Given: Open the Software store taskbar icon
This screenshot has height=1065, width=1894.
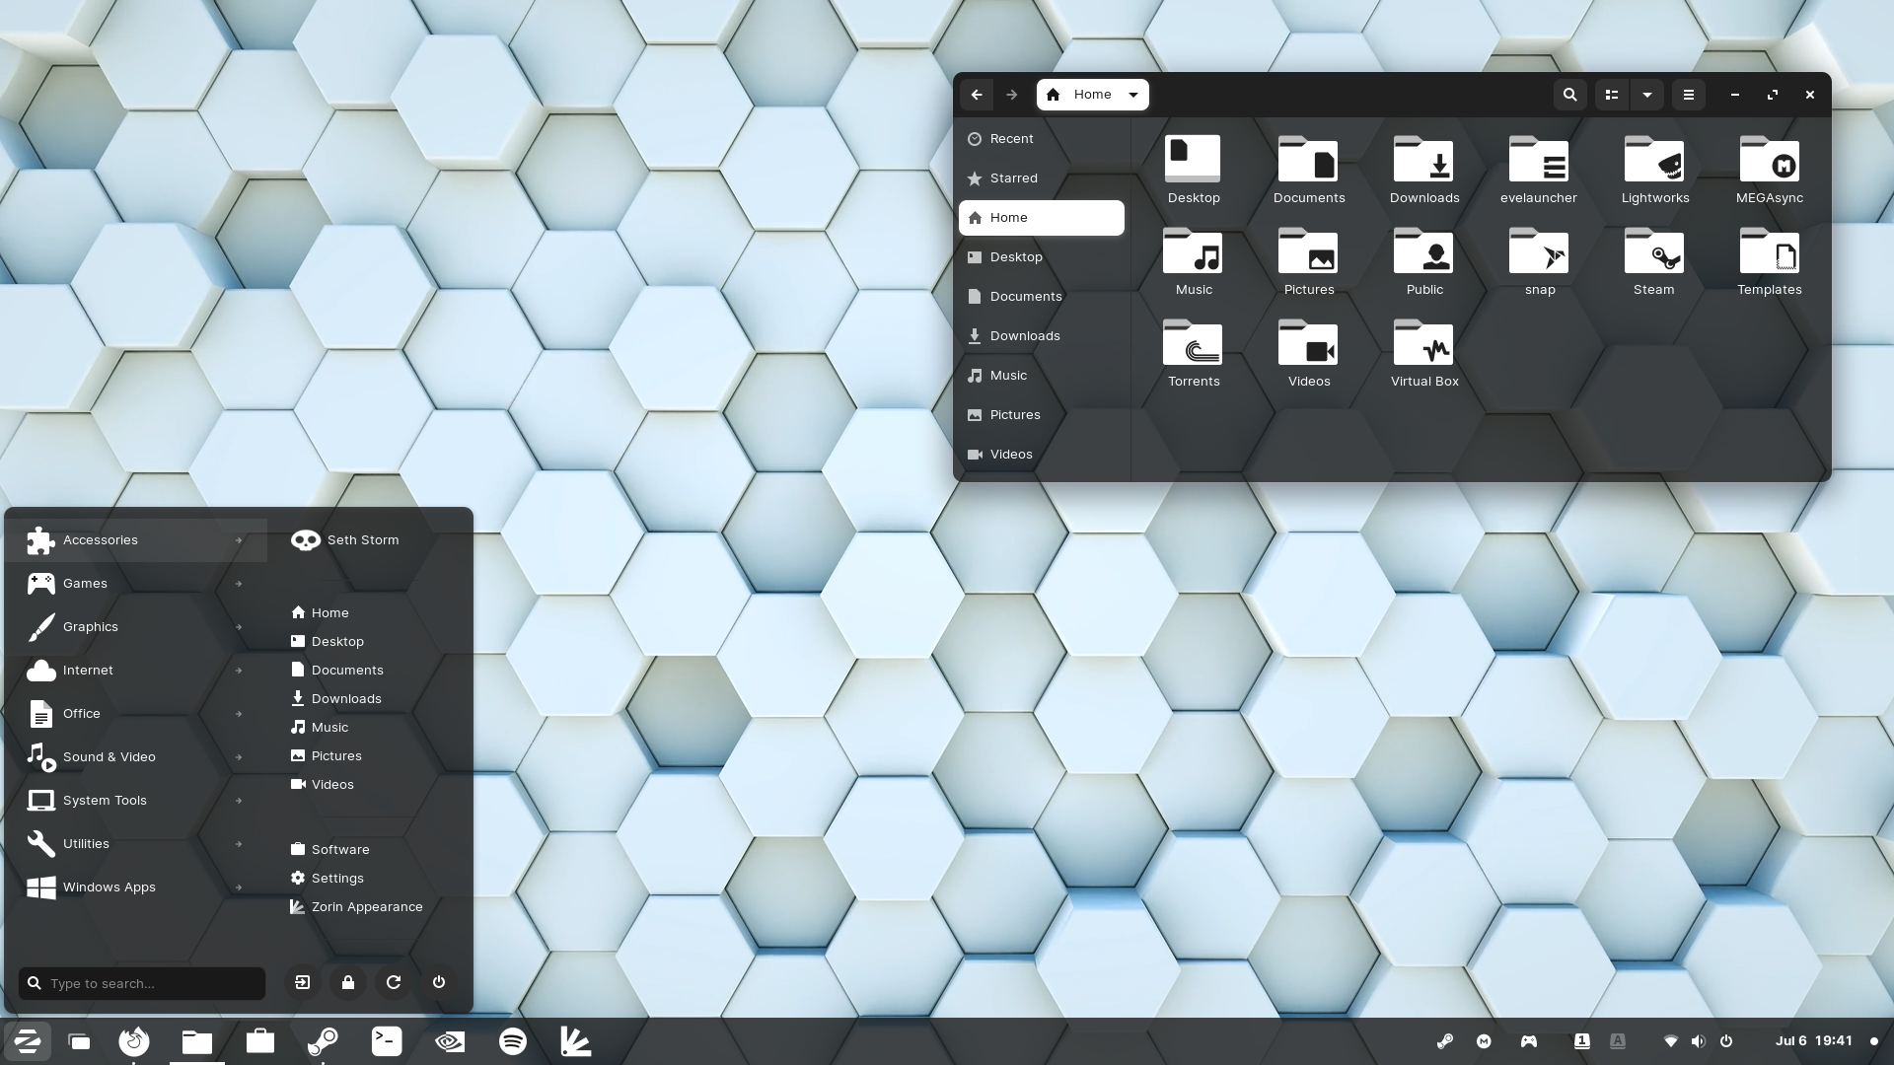Looking at the screenshot, I should click(x=260, y=1041).
